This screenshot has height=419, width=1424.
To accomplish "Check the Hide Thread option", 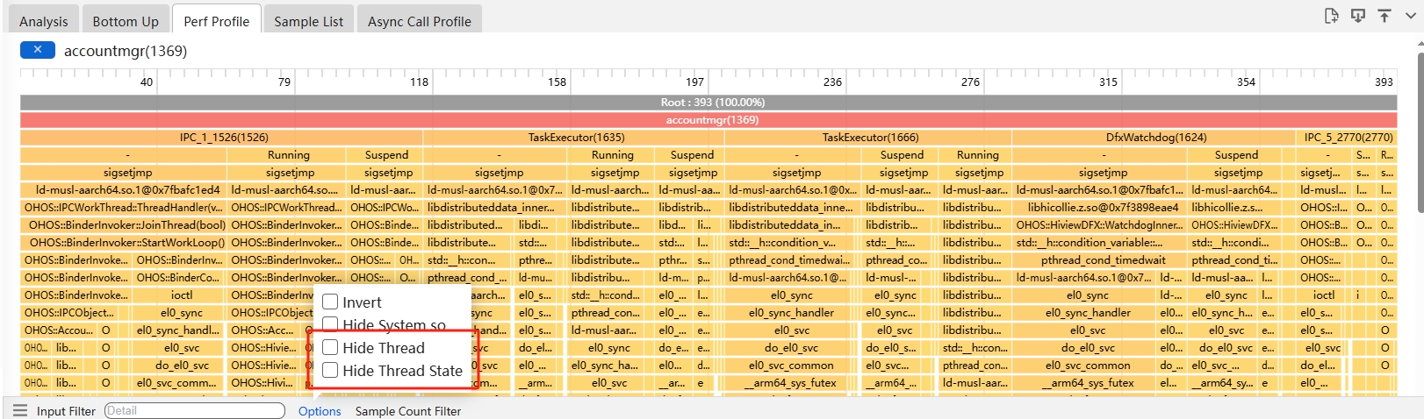I will 331,348.
